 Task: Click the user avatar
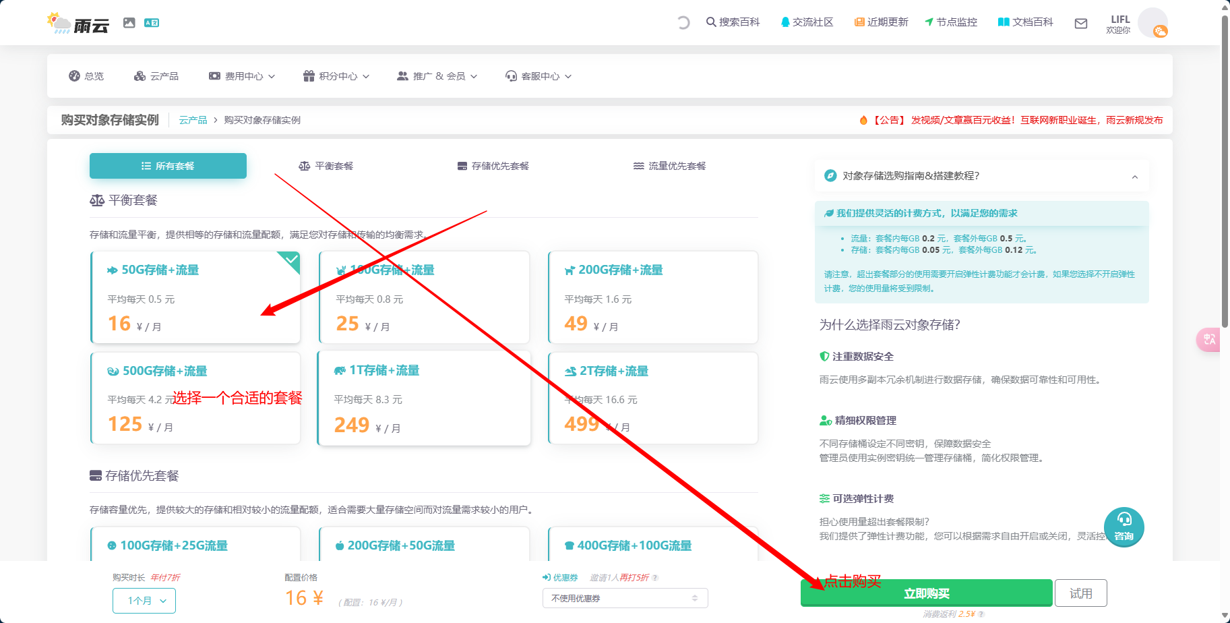[x=1152, y=23]
